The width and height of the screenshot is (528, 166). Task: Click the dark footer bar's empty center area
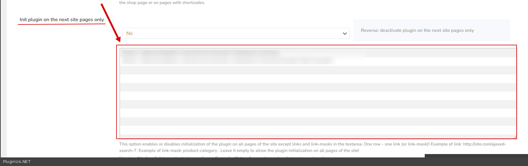[x=215, y=162]
